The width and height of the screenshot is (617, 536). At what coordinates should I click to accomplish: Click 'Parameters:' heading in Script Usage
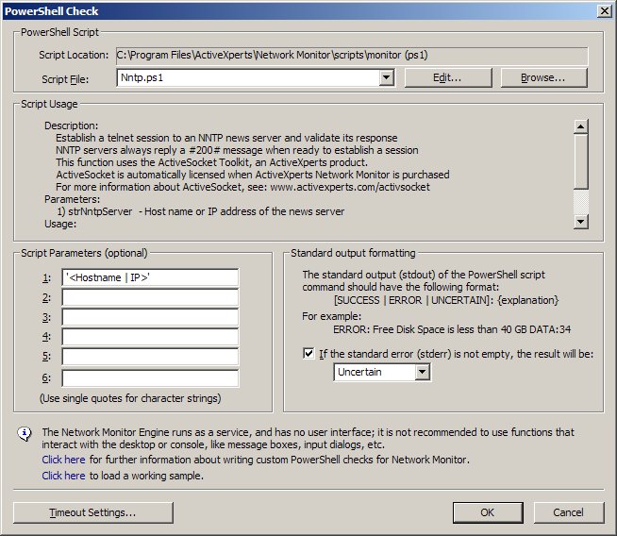[72, 199]
